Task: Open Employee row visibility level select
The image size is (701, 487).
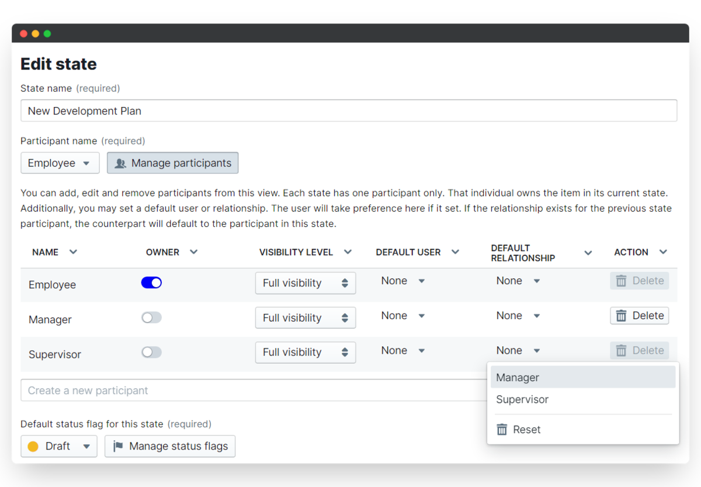Action: 306,283
